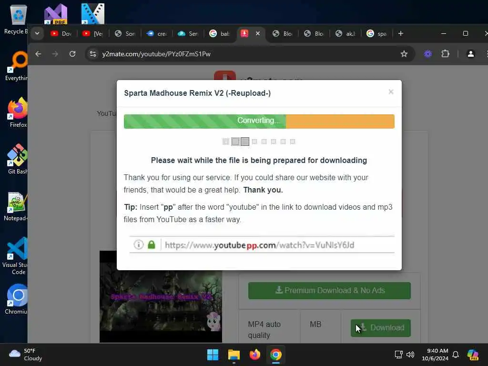Viewport: 488px width, 366px height.
Task: Switch to the first YouTube 'Dov' tab
Action: [x=61, y=34]
